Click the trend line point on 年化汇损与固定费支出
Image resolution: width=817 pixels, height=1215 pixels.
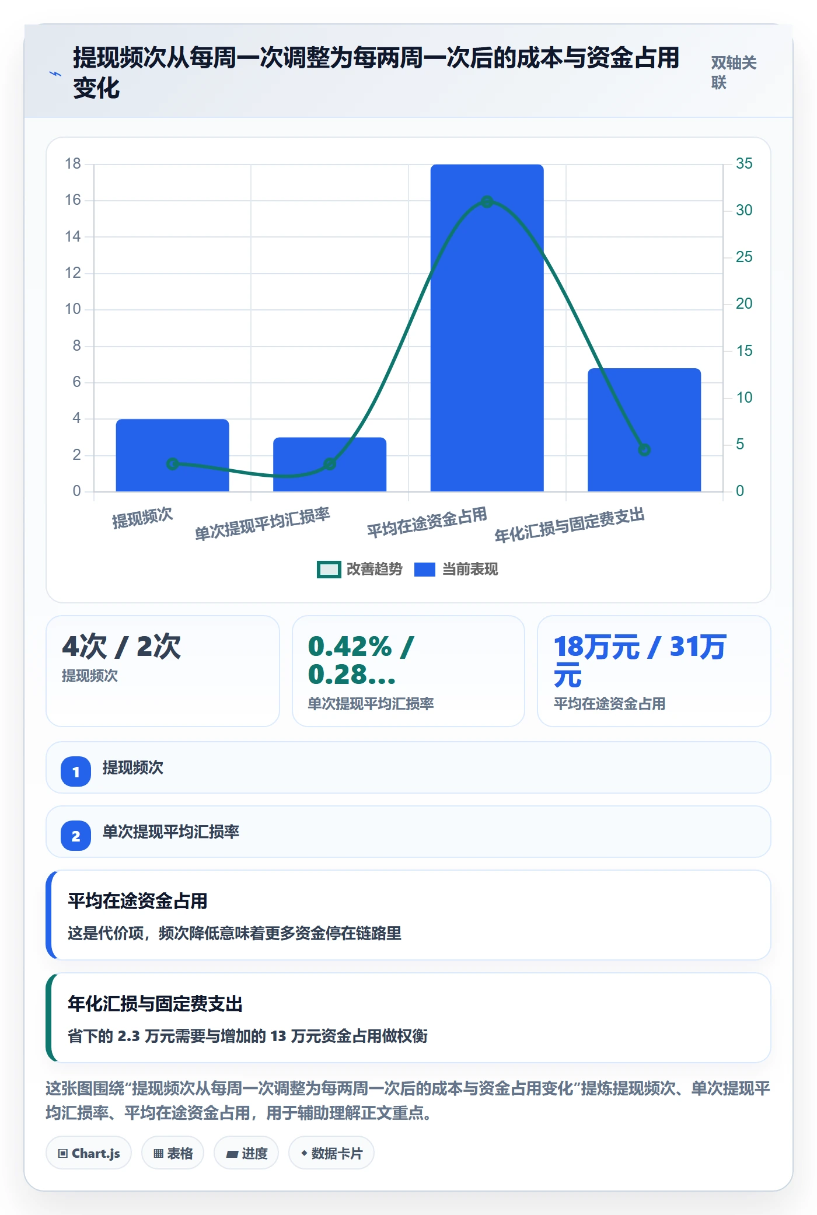644,450
